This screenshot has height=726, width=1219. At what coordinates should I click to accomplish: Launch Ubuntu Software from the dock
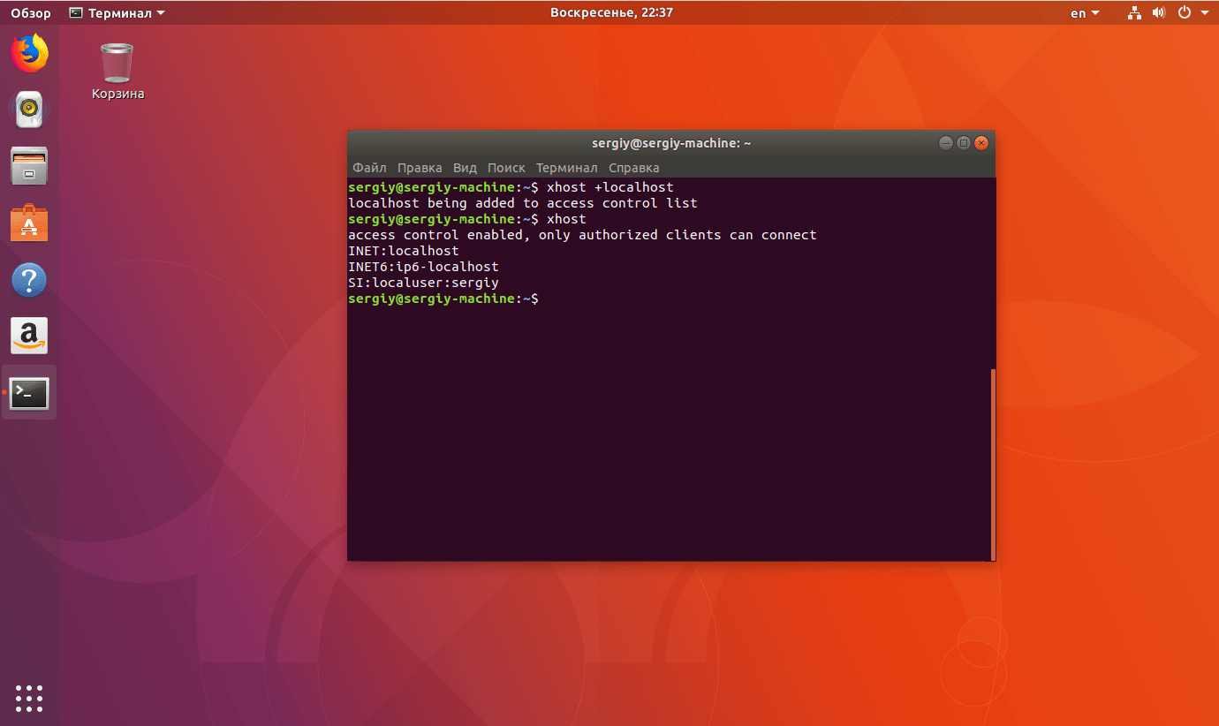(x=29, y=223)
